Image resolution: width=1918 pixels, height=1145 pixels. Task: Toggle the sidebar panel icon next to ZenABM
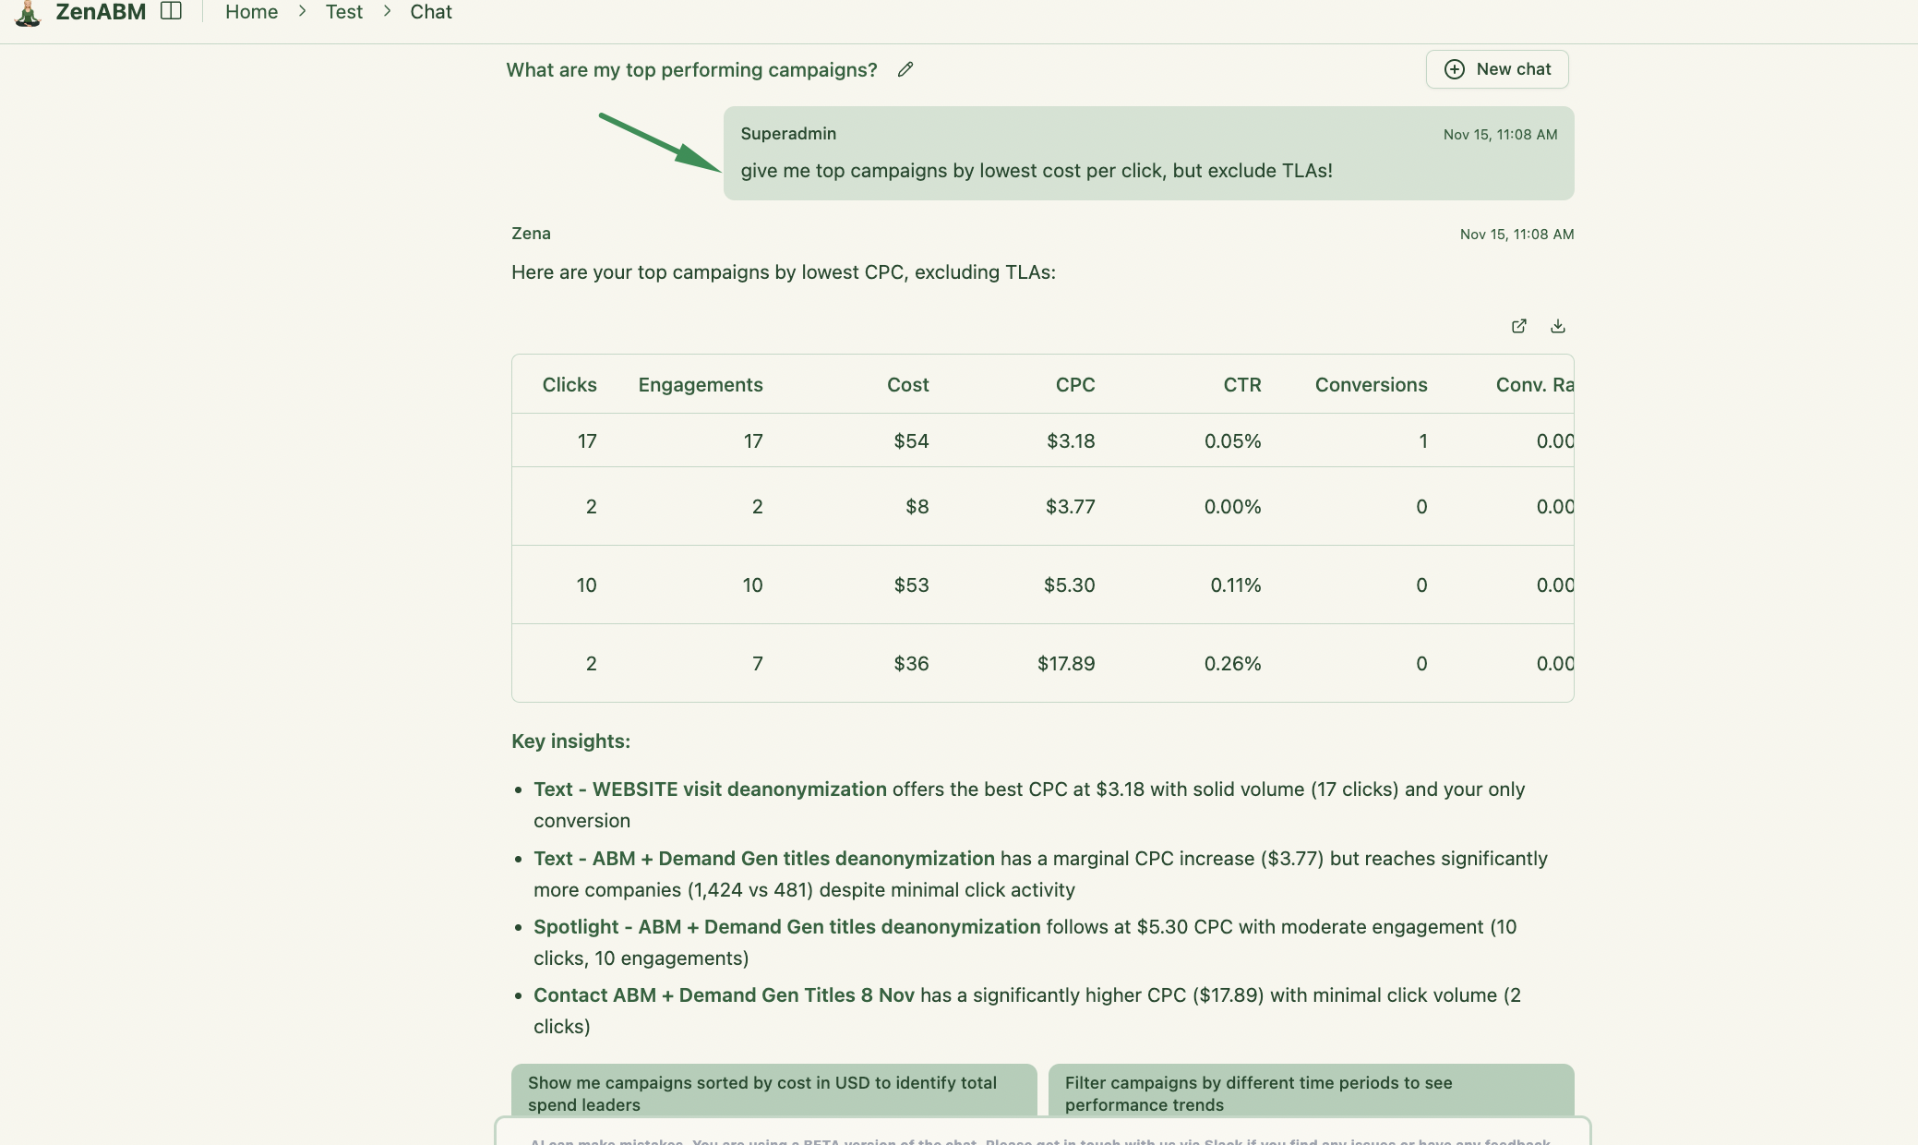[172, 11]
